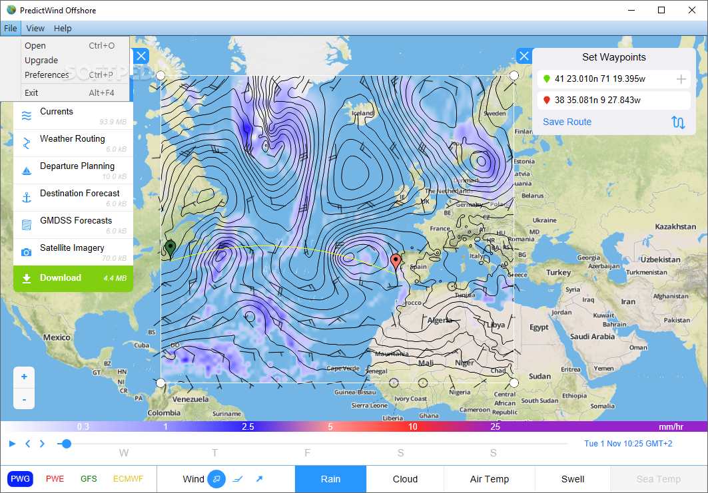Click the GMDSS Forecasts document icon
This screenshot has width=708, height=493.
27,225
